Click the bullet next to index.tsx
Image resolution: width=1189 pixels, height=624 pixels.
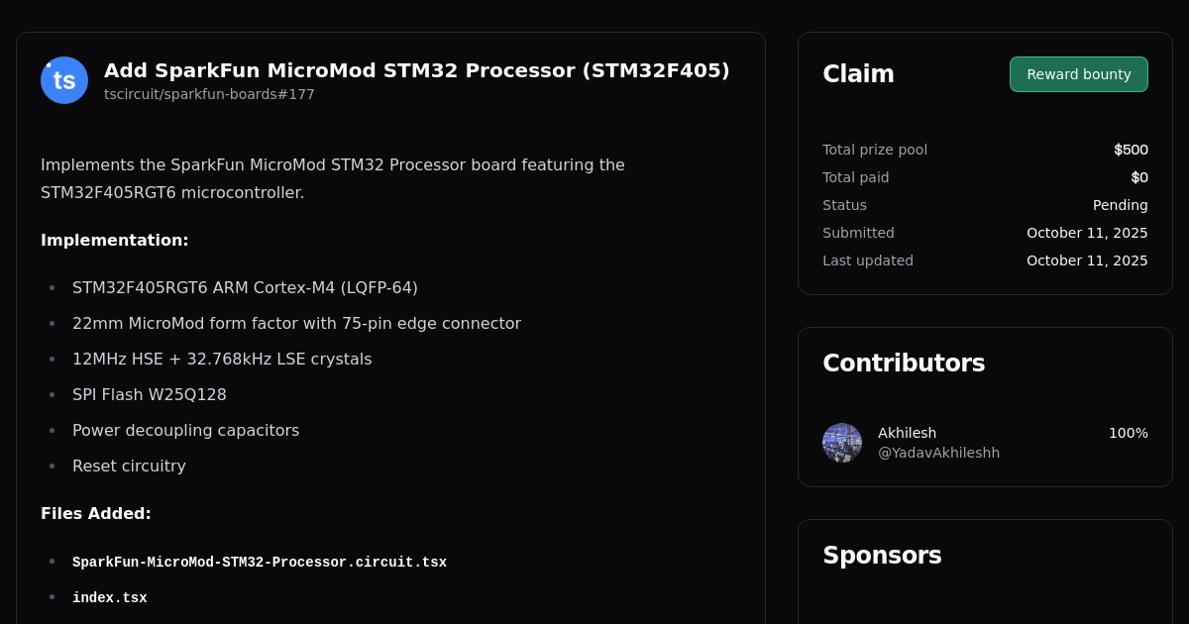52,598
